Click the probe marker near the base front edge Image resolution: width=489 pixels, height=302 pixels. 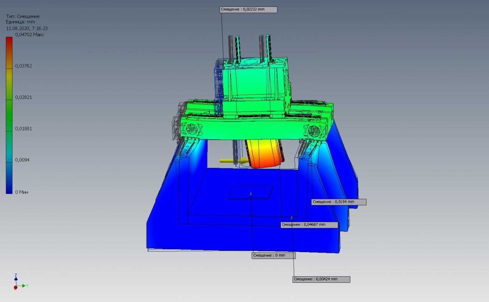pyautogui.click(x=292, y=217)
